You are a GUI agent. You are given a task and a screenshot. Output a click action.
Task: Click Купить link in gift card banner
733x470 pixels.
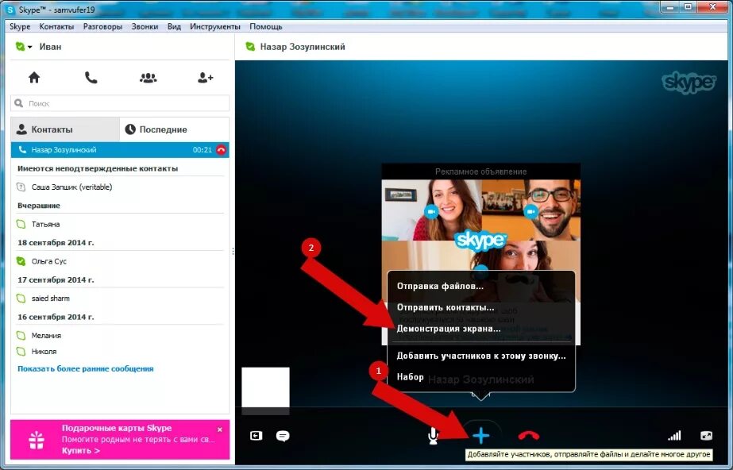coord(80,451)
